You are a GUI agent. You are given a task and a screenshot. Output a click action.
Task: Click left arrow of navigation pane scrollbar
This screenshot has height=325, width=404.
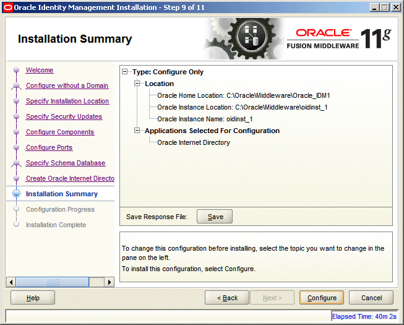coord(11,282)
